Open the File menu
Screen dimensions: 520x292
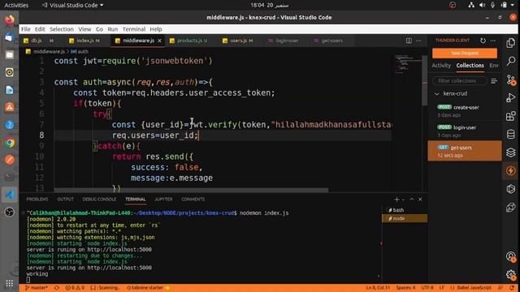25,29
